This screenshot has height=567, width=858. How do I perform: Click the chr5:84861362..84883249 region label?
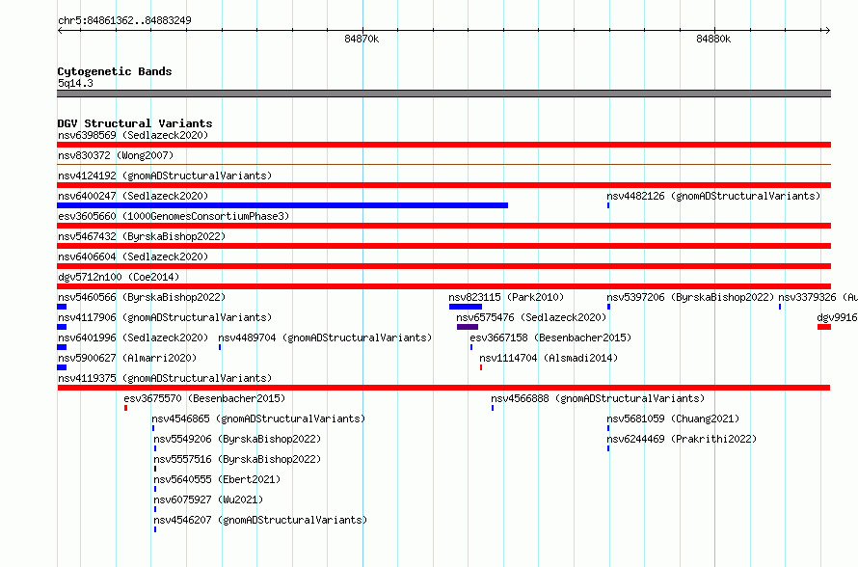(x=124, y=21)
